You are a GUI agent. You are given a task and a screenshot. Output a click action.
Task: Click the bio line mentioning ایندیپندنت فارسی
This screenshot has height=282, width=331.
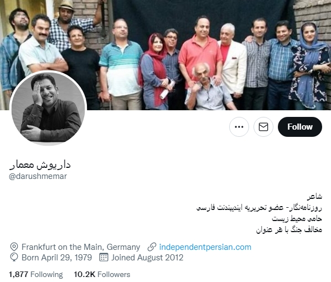[x=259, y=208]
